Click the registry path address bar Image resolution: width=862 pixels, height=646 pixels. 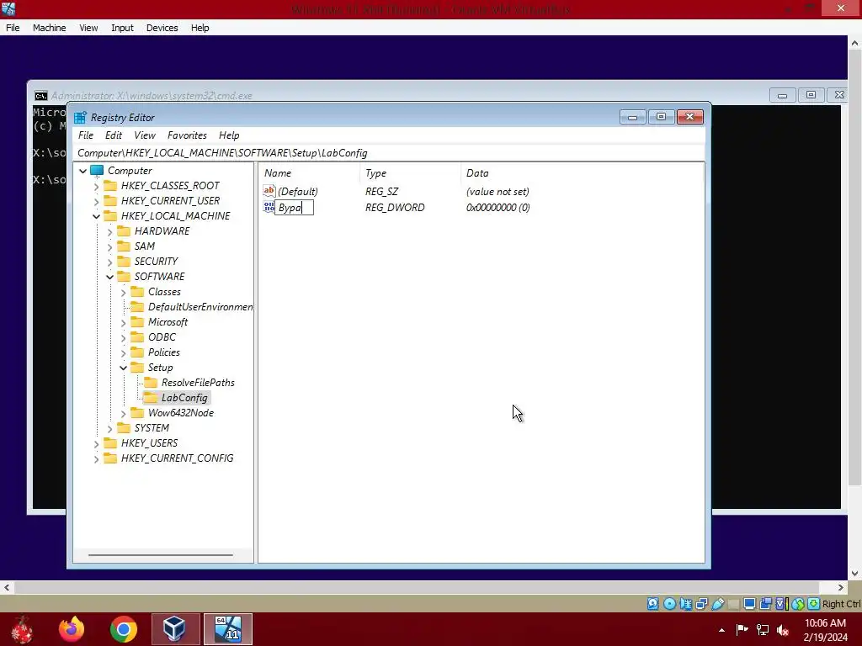pyautogui.click(x=389, y=153)
